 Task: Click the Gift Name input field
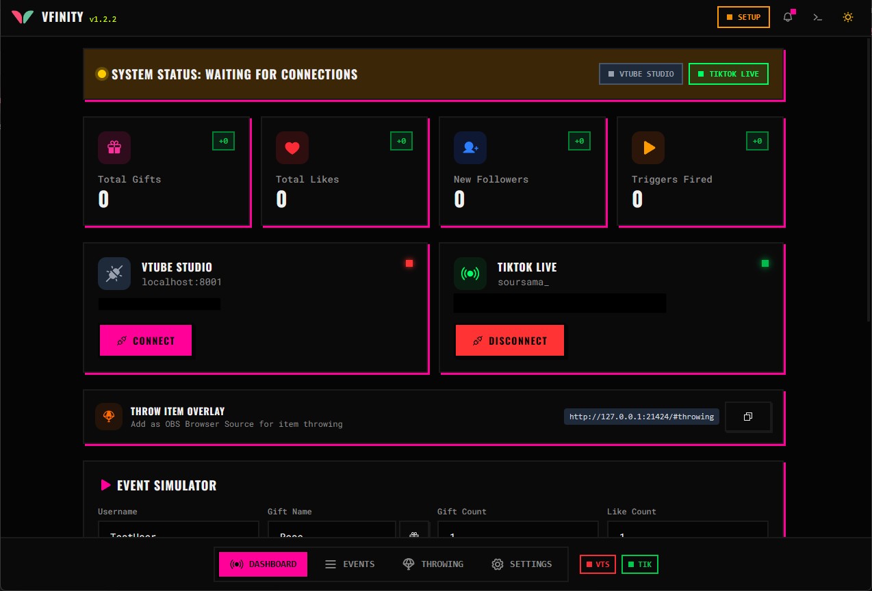(x=332, y=530)
